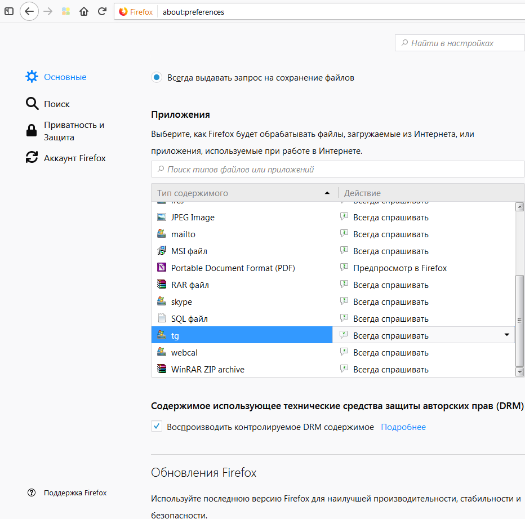Sort by 'Тип содержимого' column header
525x519 pixels.
[242, 193]
